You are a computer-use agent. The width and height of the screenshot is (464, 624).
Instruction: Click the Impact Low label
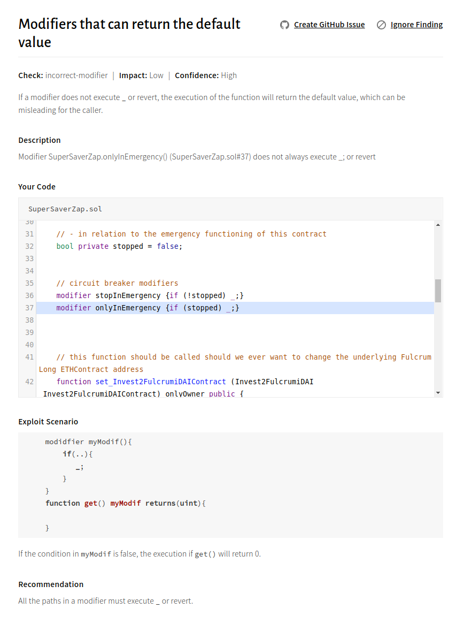(141, 75)
